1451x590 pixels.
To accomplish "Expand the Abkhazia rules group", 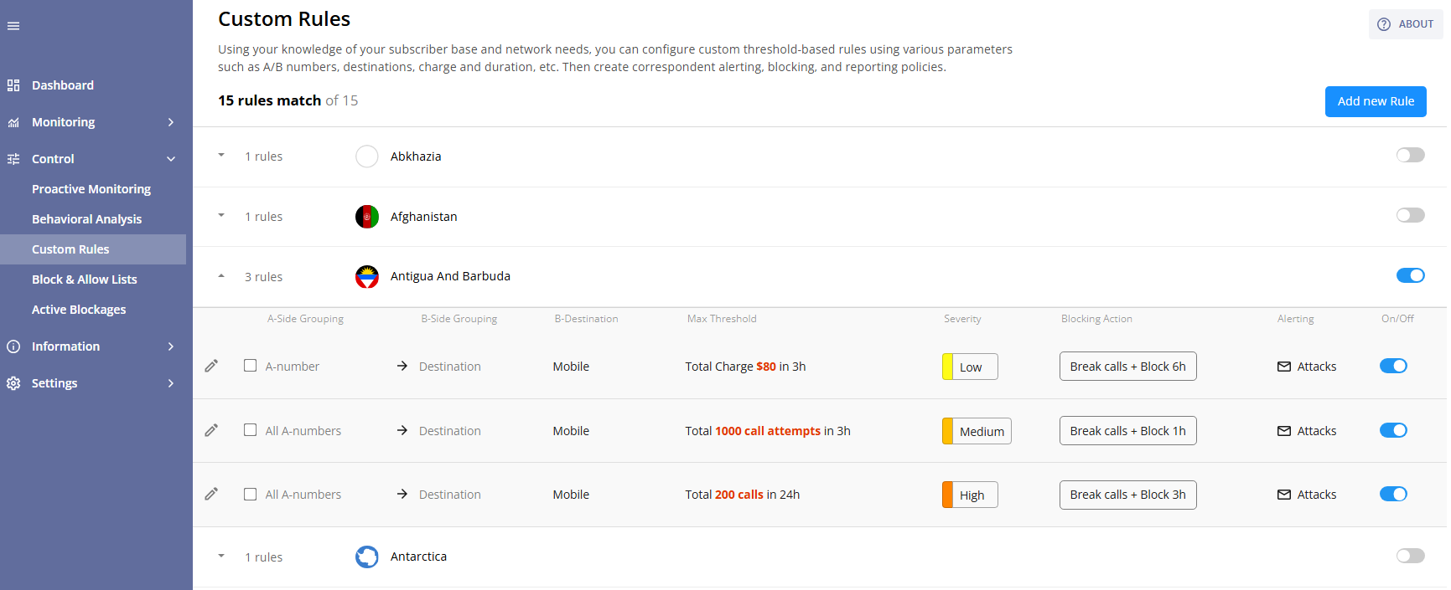I will [221, 156].
